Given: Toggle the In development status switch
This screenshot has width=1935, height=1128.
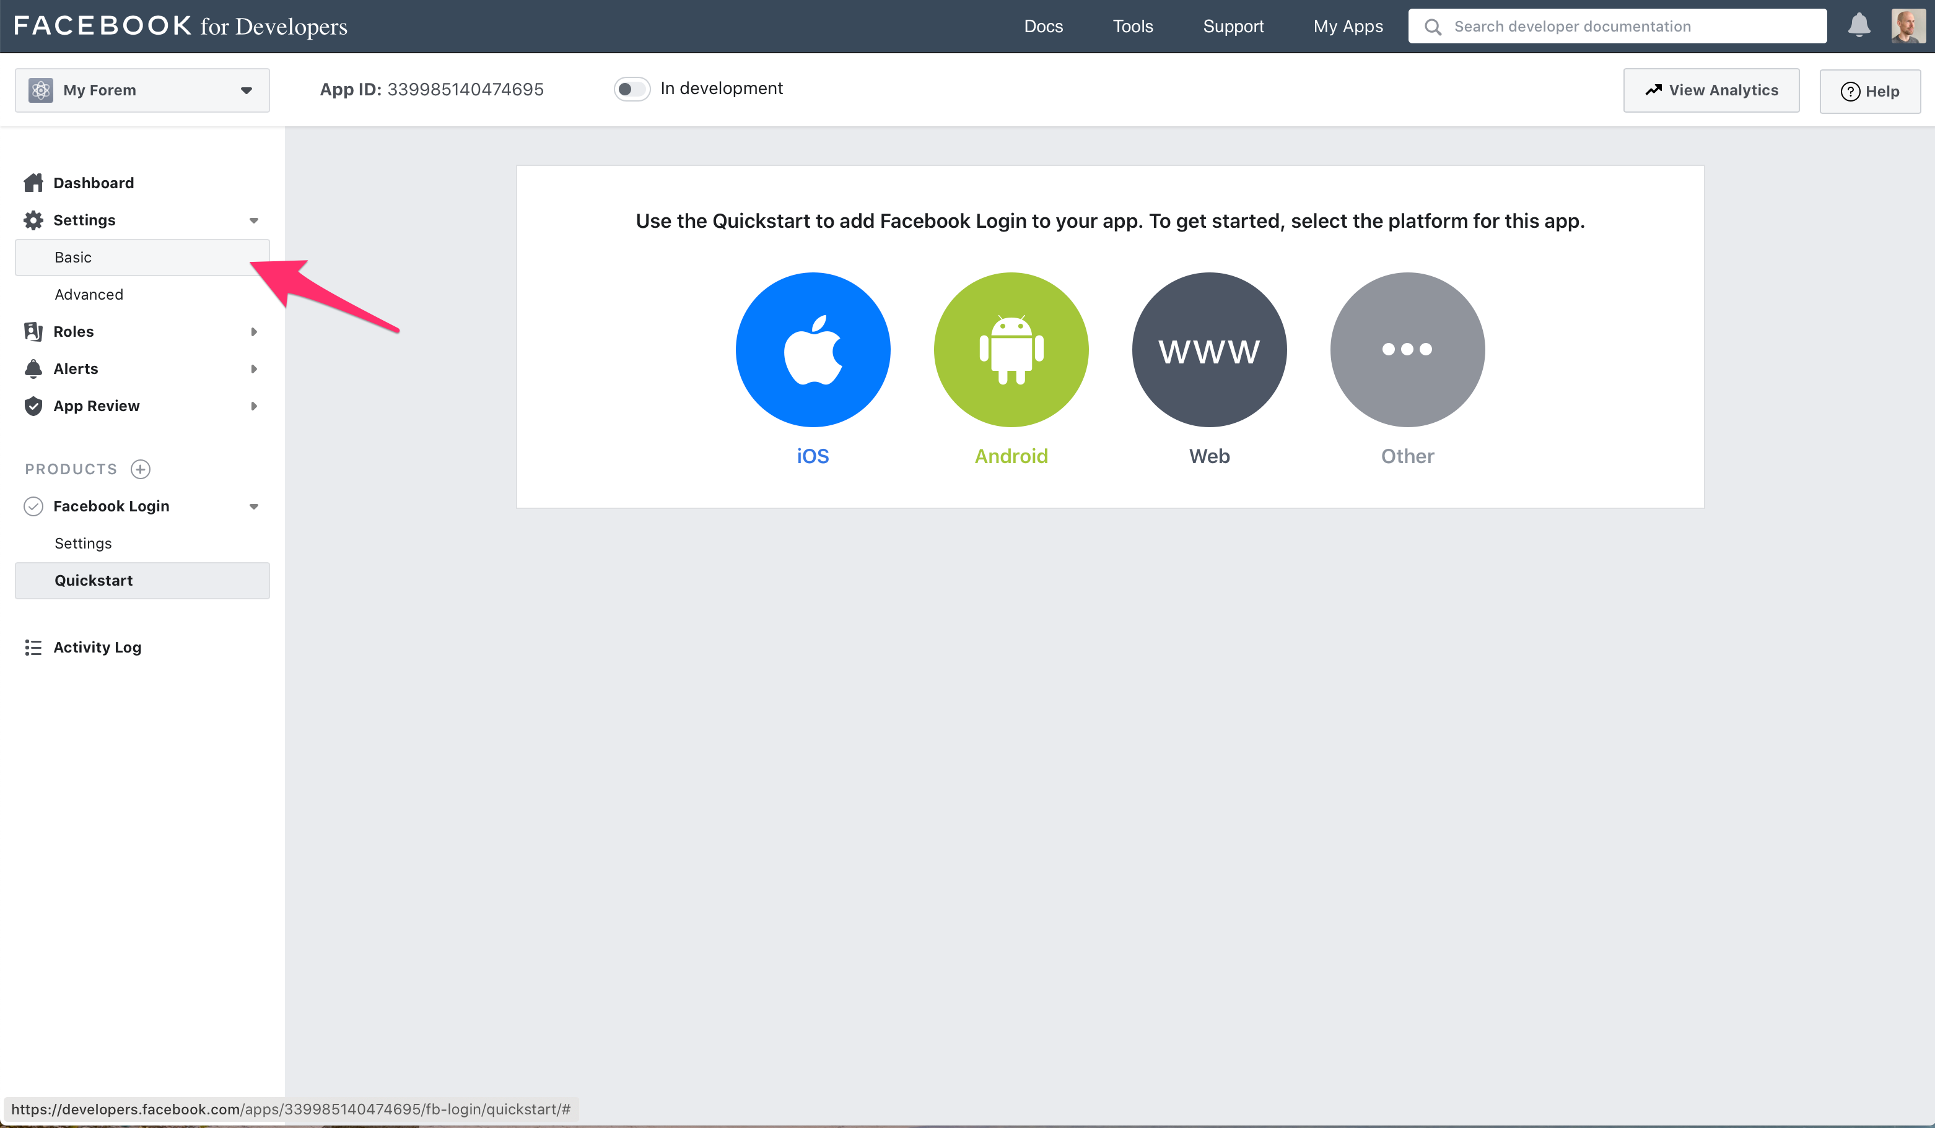Looking at the screenshot, I should (x=631, y=89).
